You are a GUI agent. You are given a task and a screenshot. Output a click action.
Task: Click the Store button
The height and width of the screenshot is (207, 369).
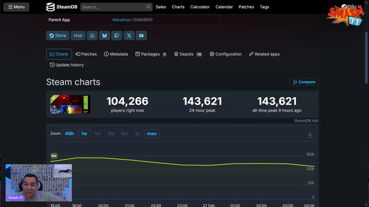pos(58,36)
